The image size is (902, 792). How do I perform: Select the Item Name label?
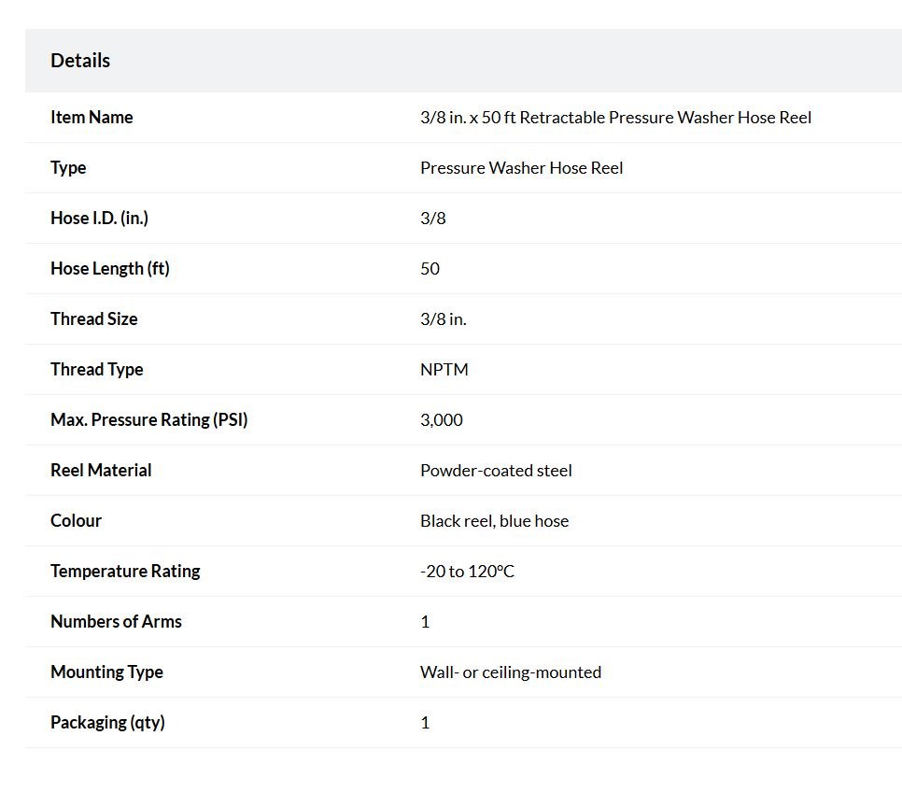pyautogui.click(x=92, y=117)
